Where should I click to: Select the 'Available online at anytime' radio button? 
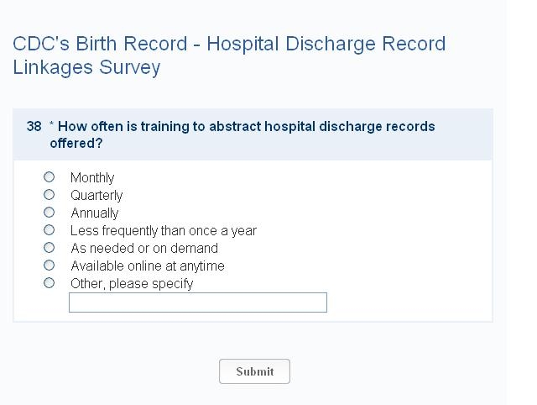(49, 266)
